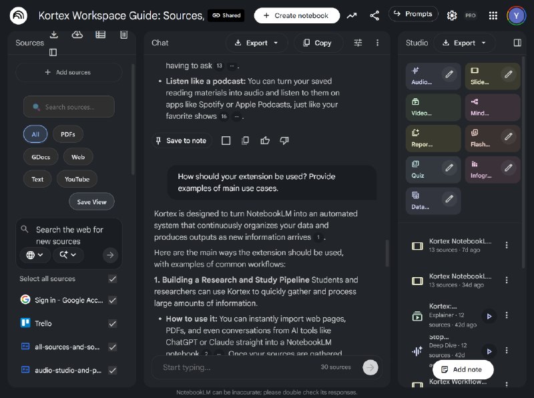534x398 pixels.
Task: Open the Flashcards creator
Action: 484,138
